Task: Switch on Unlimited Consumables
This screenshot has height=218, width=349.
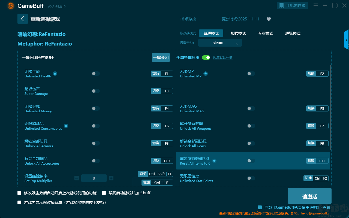Action: coord(96,126)
